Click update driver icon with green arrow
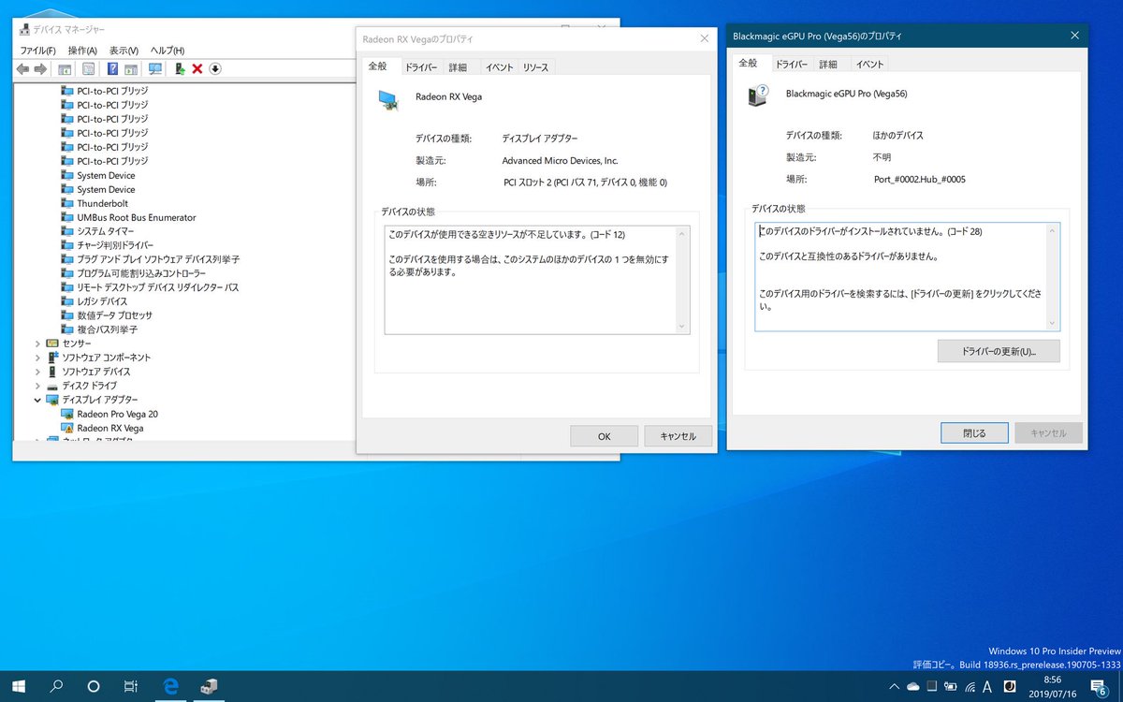Viewport: 1123px width, 702px height. (x=180, y=69)
